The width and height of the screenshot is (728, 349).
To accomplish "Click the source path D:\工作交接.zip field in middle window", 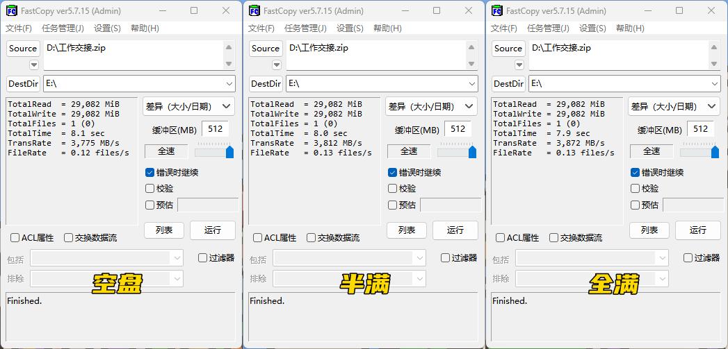I will click(376, 55).
